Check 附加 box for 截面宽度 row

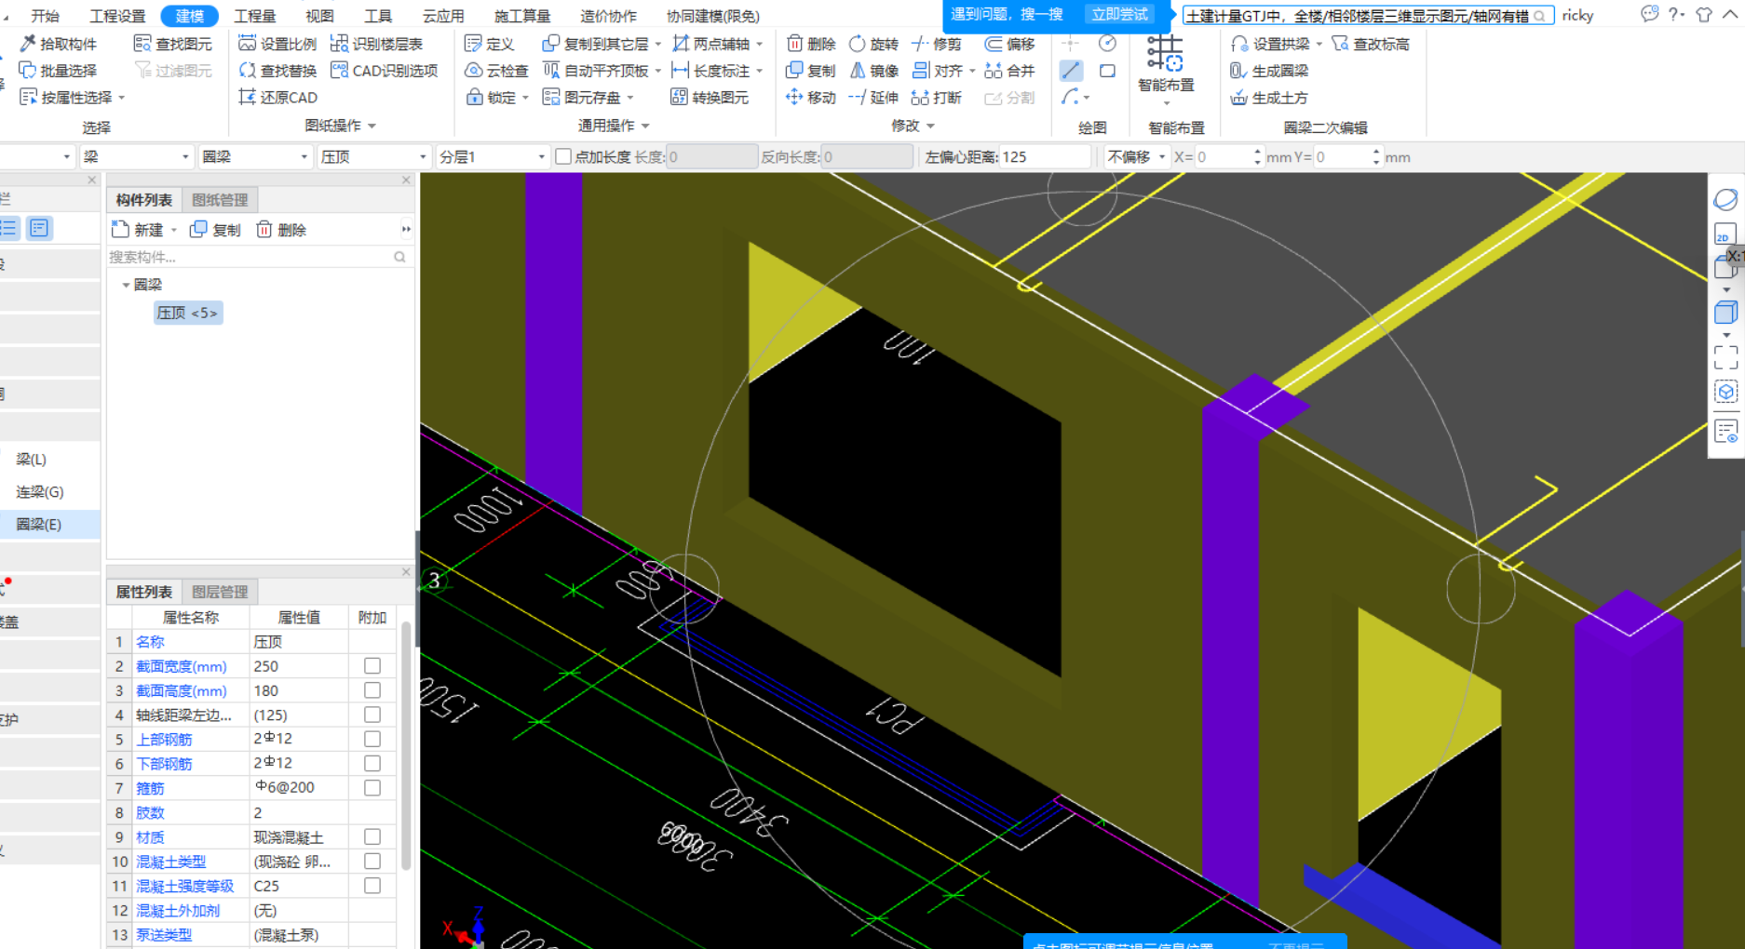(372, 666)
